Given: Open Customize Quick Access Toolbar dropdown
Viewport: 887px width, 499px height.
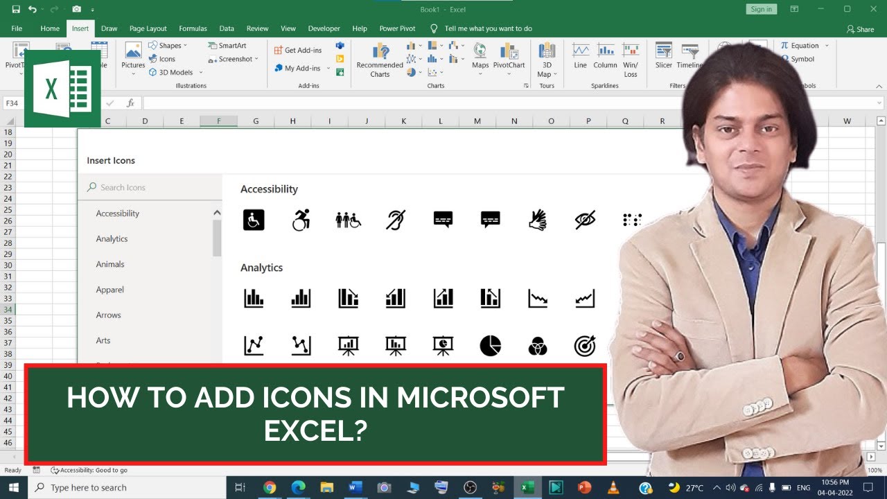Looking at the screenshot, I should [x=93, y=10].
